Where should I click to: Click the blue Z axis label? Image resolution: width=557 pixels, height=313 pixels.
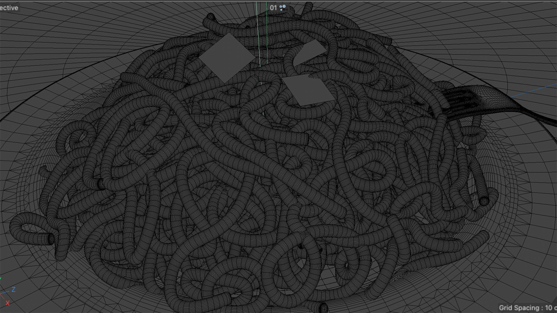tap(13, 289)
